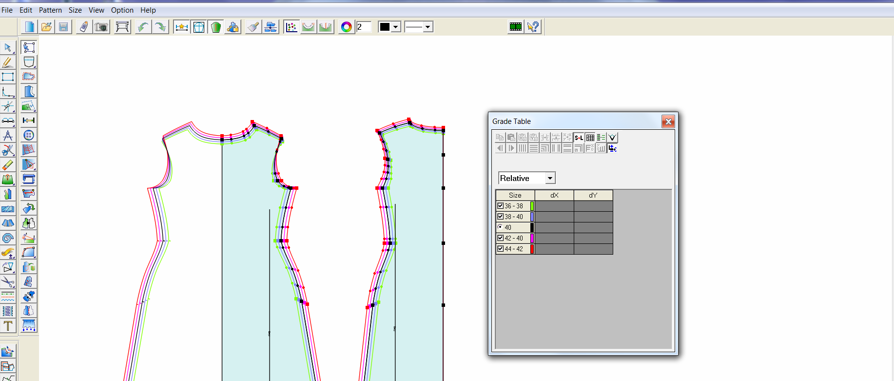Open the Option menu
Screen dimensions: 894x381
point(122,10)
